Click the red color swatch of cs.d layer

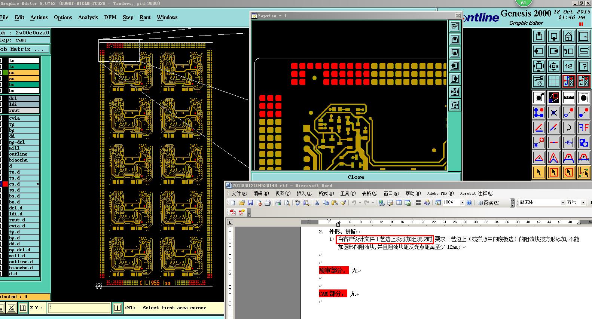pyautogui.click(x=5, y=184)
